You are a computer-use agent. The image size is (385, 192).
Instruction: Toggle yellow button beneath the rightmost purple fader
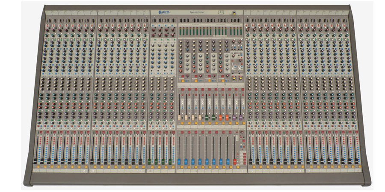click(243, 123)
